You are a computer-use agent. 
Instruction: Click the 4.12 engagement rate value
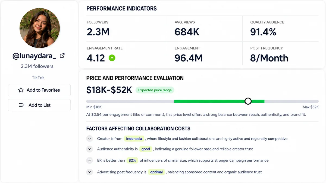pyautogui.click(x=96, y=58)
